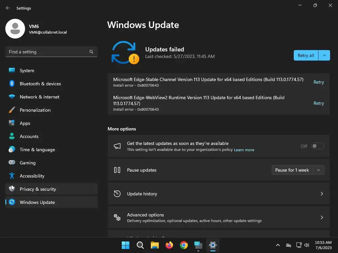Open Accessibility settings category
This screenshot has height=253, width=338.
pos(51,176)
